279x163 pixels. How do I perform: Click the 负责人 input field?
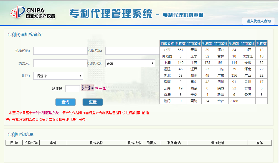60,63
